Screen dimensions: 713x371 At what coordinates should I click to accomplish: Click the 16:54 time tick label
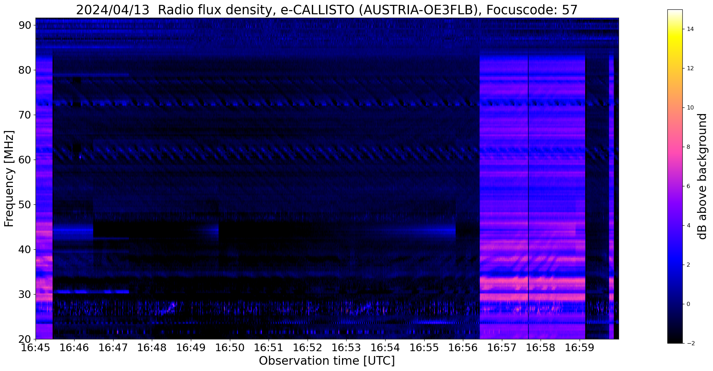pyautogui.click(x=385, y=348)
